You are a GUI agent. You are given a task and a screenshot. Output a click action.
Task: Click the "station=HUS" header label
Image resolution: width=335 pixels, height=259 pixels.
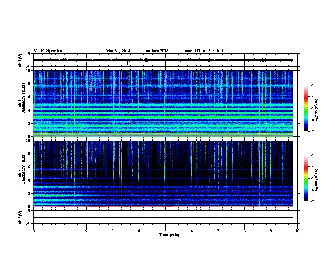pyautogui.click(x=157, y=51)
